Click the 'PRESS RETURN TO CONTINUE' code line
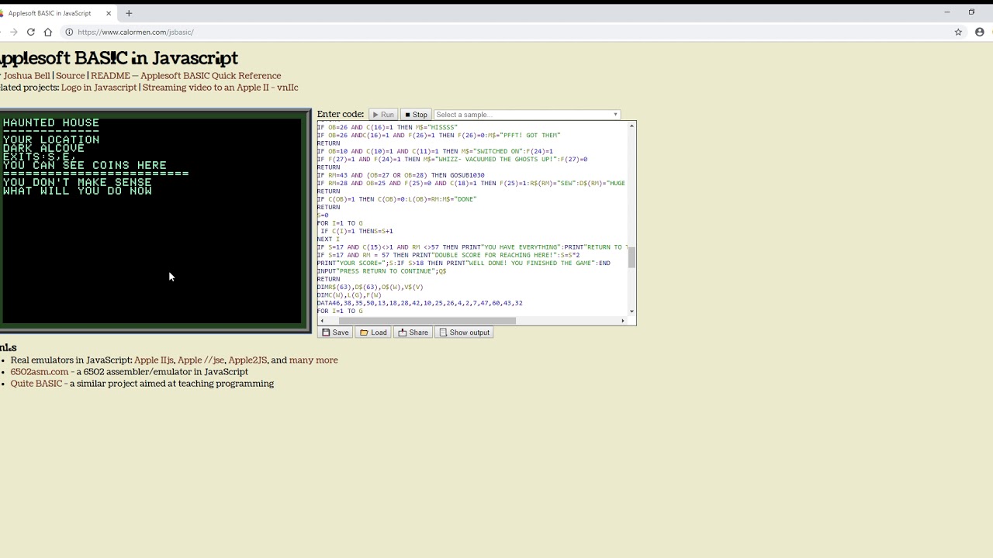The image size is (993, 558). pyautogui.click(x=382, y=271)
